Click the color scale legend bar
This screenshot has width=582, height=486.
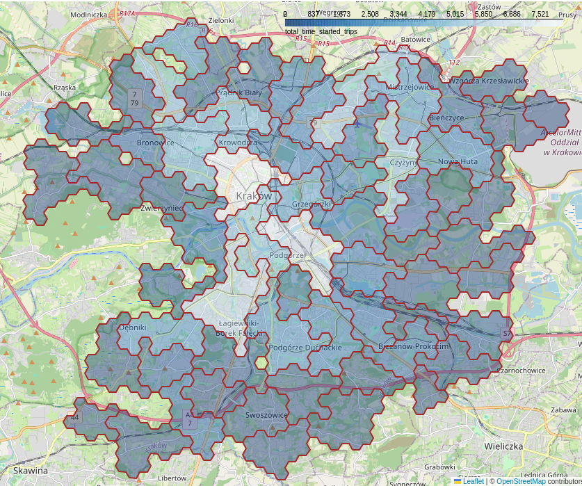(424, 22)
